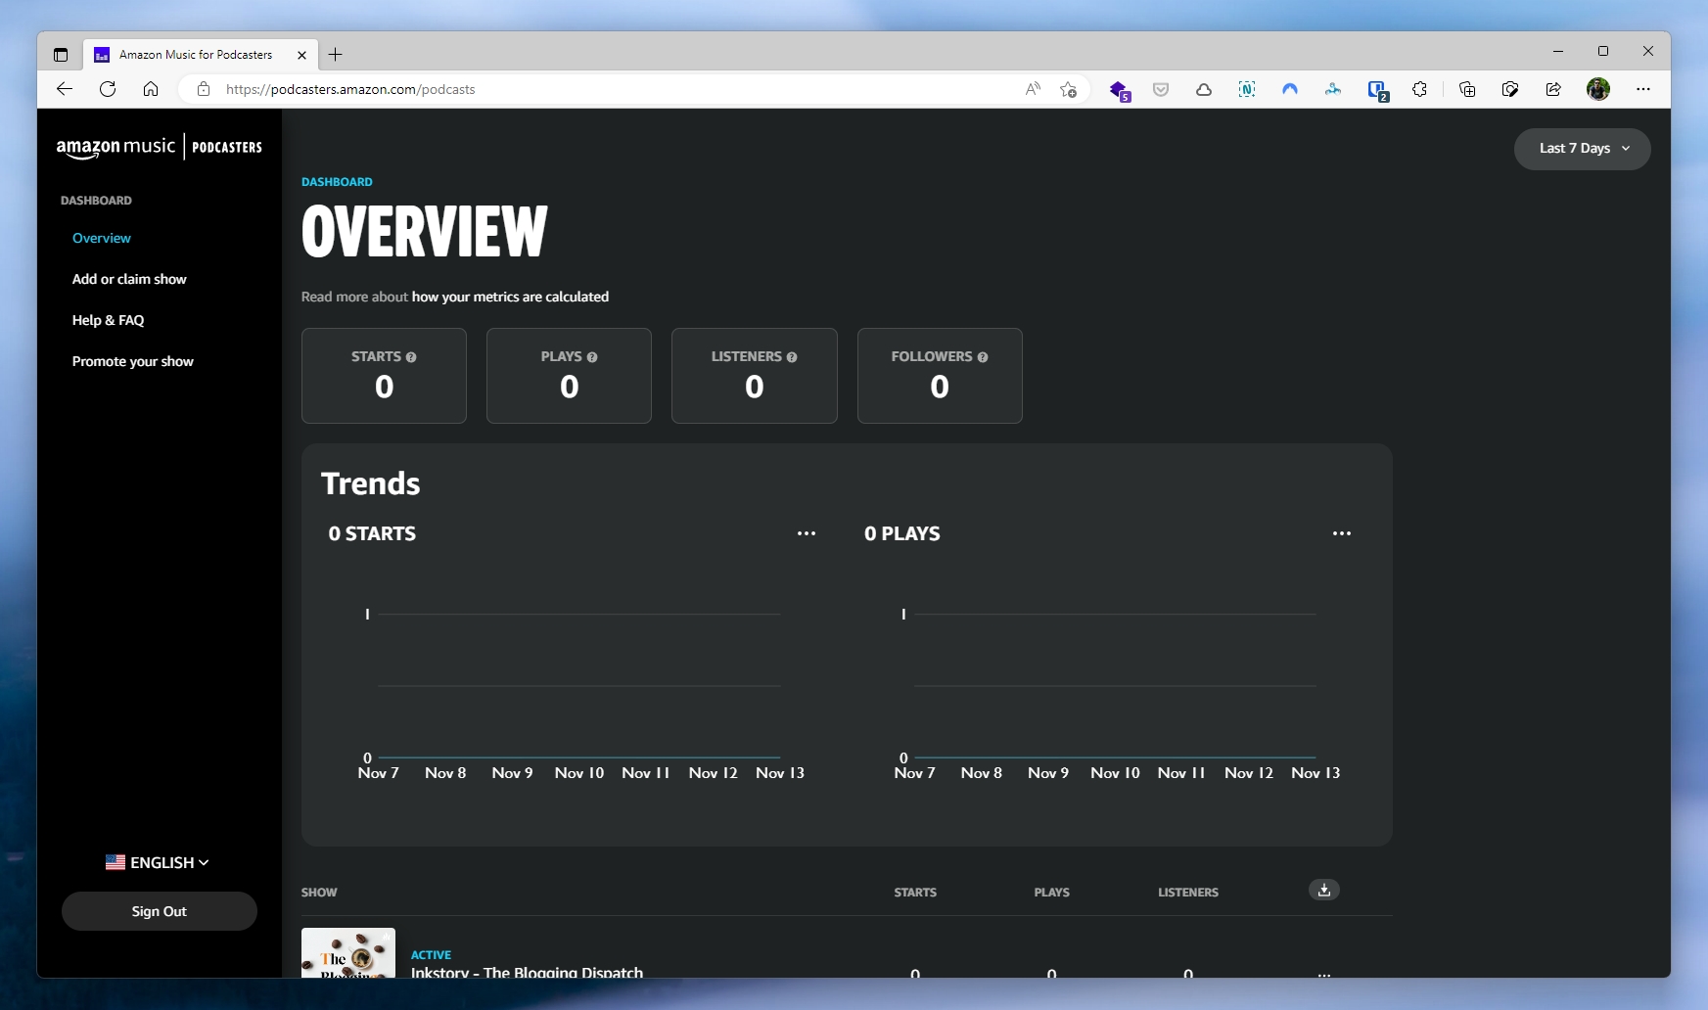View site information lock icon
This screenshot has height=1010, width=1708.
[x=204, y=89]
